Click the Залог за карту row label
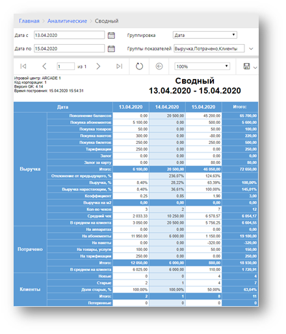286x334 pixels. click(97, 163)
